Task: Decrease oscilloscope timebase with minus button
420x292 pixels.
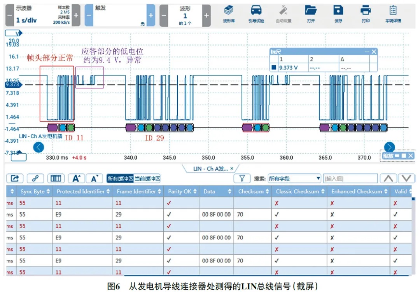Action: [9, 15]
